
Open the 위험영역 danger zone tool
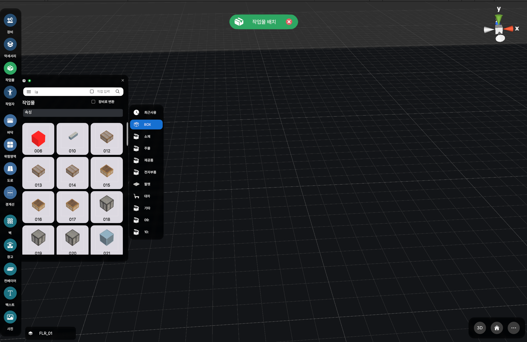[x=10, y=145]
